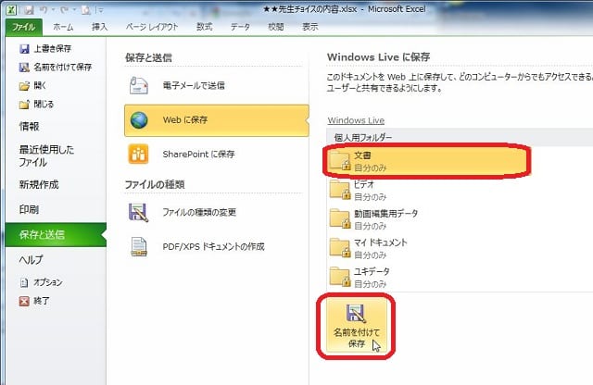Switch to the ホーム ribbon tab

point(63,28)
